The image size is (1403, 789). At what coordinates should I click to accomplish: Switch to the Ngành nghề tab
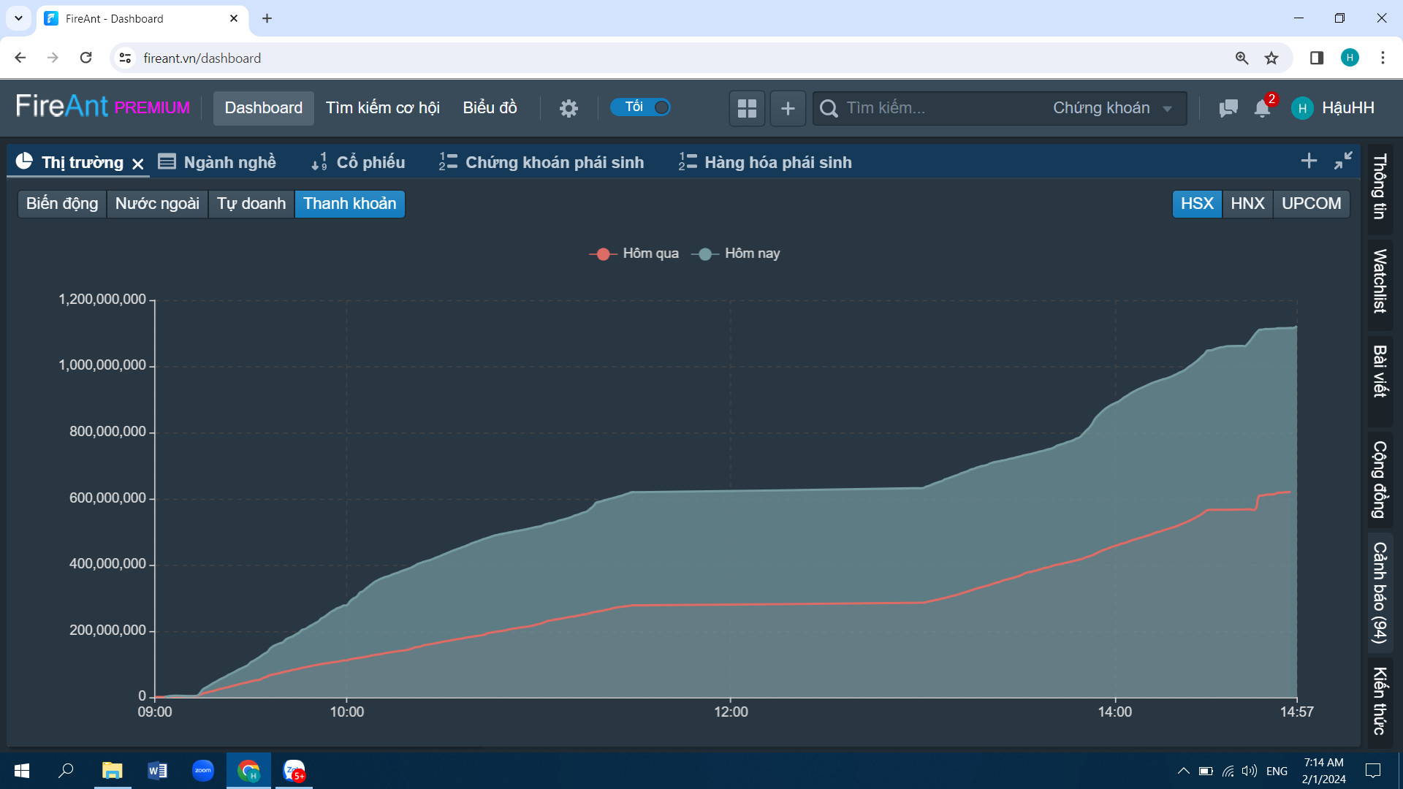218,162
